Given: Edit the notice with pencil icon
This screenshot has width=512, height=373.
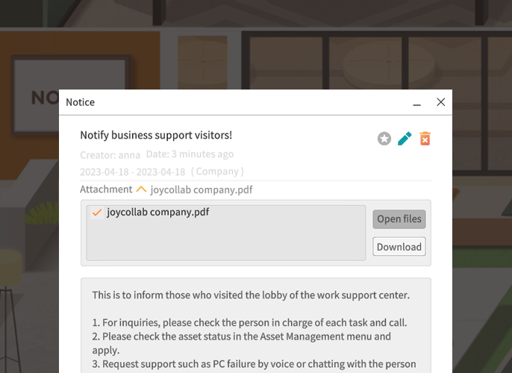Looking at the screenshot, I should point(405,139).
